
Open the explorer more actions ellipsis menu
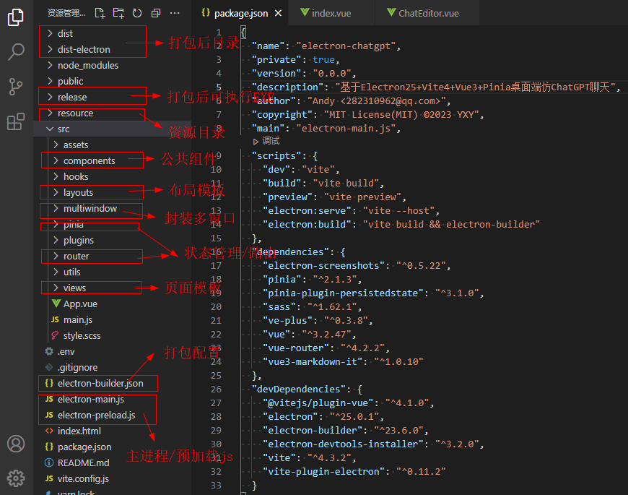pos(175,13)
